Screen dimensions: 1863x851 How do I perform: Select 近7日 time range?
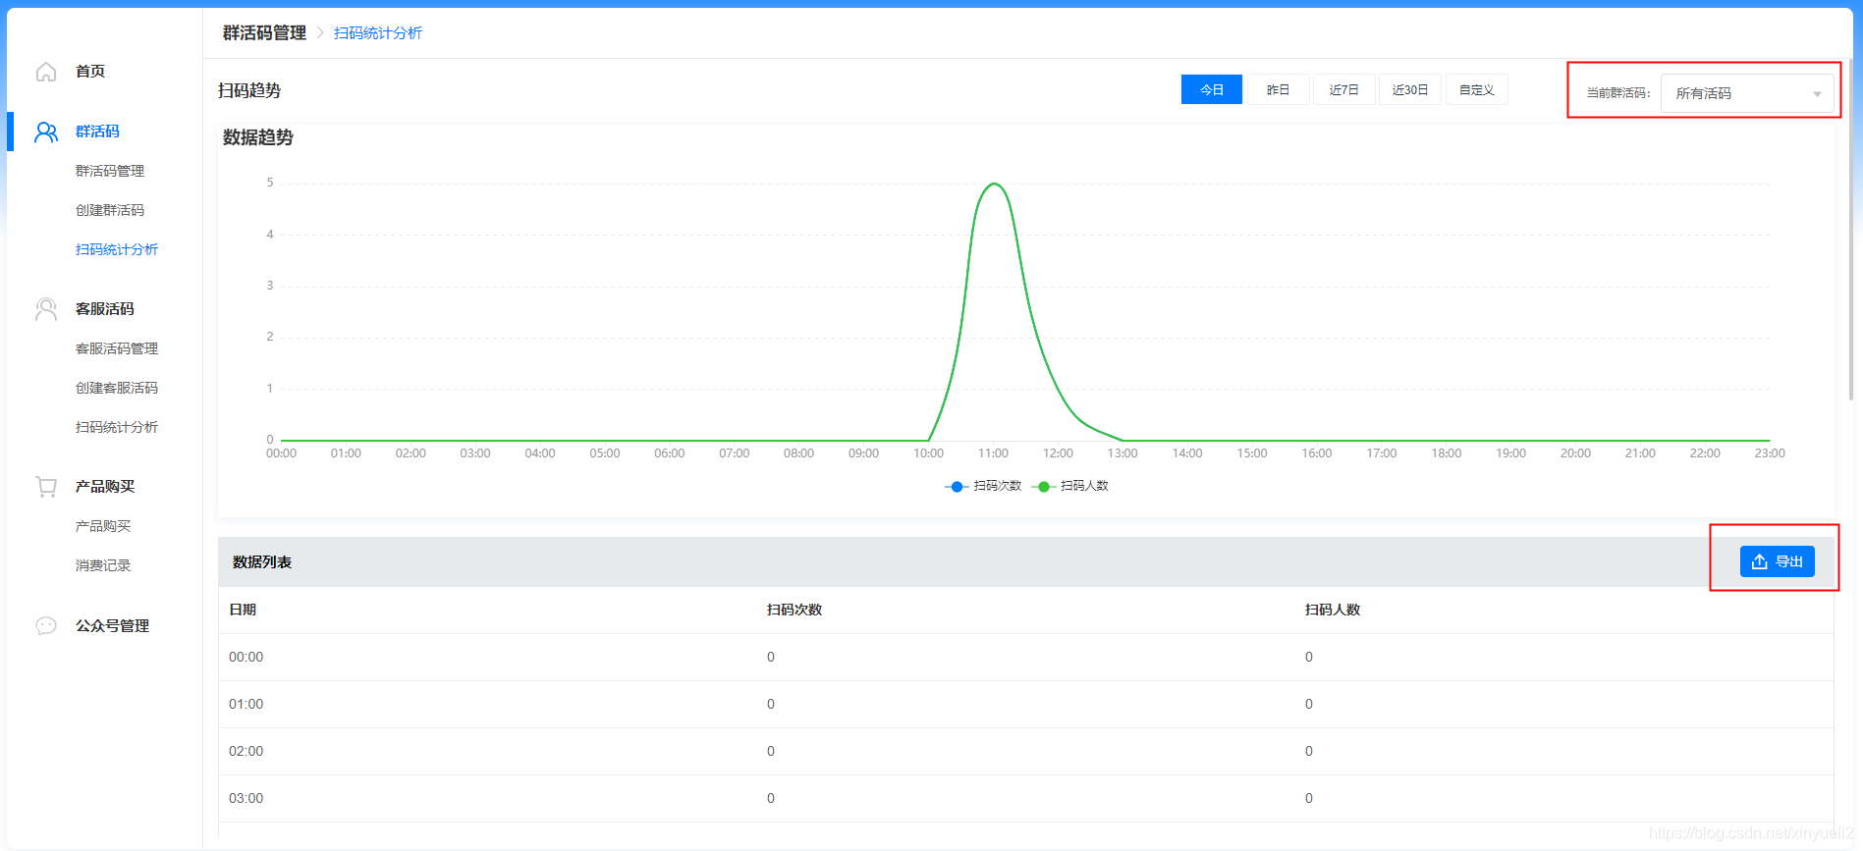(1343, 89)
